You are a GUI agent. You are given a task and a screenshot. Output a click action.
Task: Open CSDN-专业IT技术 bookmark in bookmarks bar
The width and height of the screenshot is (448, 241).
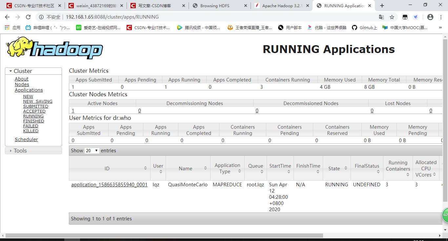click(148, 28)
